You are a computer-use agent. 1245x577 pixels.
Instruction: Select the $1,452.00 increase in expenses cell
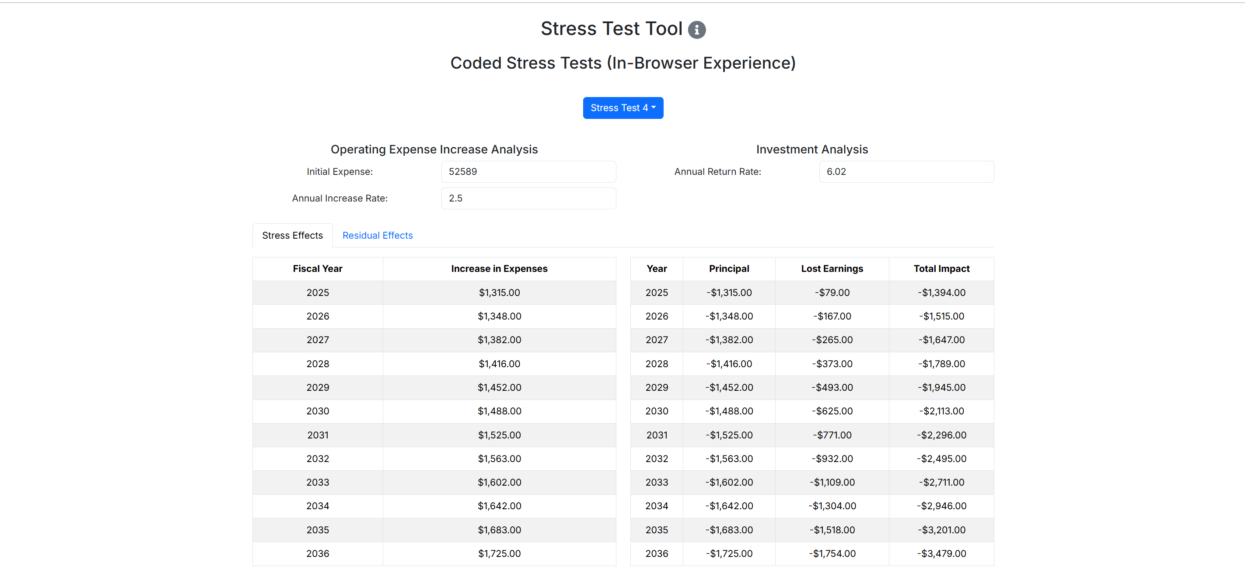[x=499, y=387]
